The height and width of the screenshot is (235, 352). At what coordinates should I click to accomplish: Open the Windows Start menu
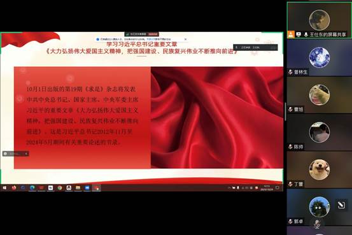click(x=4, y=188)
